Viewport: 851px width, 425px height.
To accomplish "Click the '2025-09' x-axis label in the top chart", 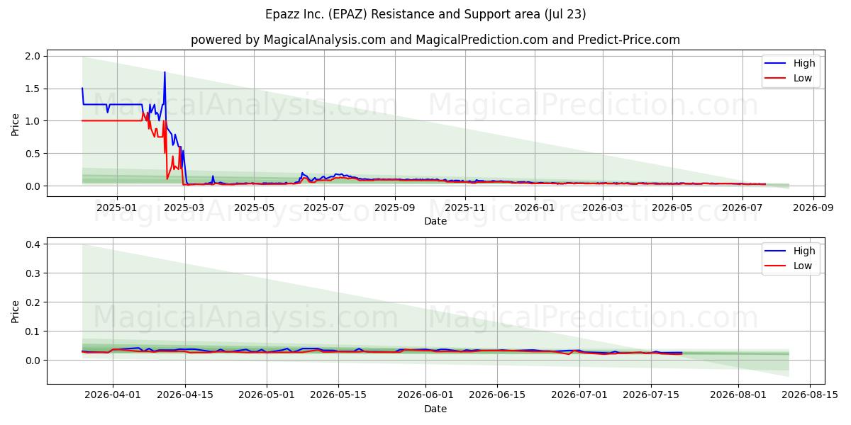I will coord(395,208).
